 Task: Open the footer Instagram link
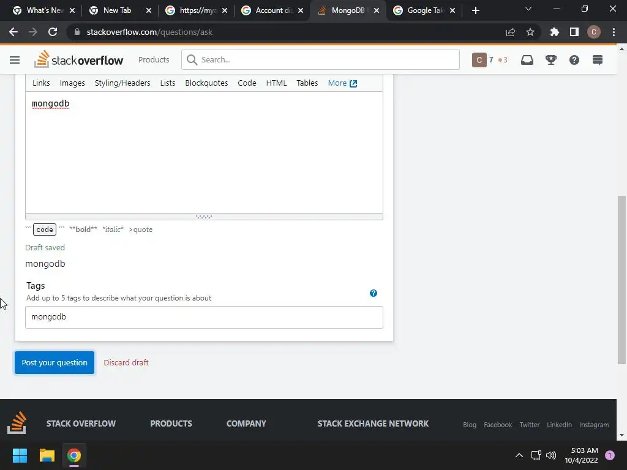click(x=594, y=425)
